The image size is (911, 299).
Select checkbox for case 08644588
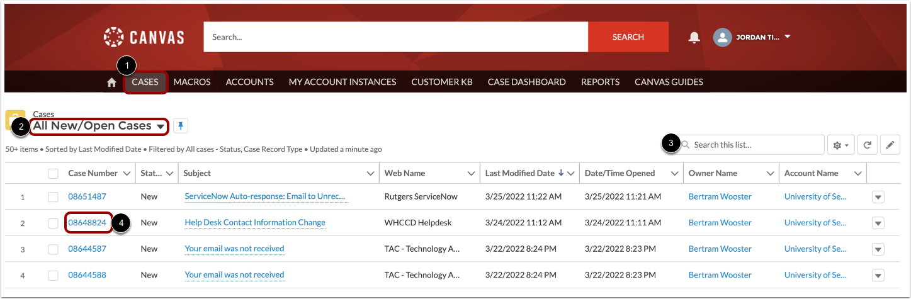point(54,275)
